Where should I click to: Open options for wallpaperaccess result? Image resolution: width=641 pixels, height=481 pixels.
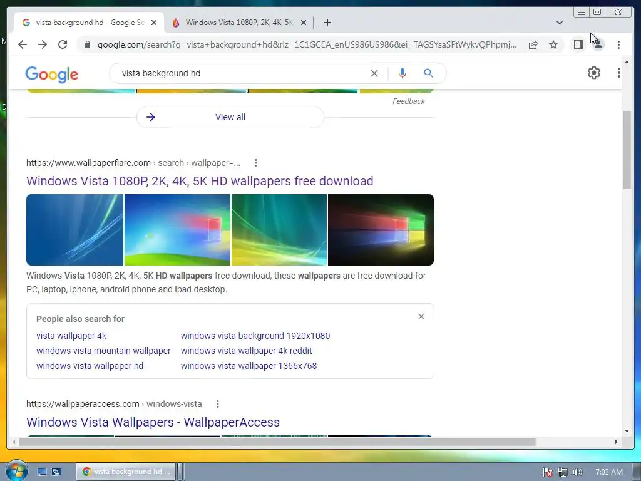click(218, 404)
